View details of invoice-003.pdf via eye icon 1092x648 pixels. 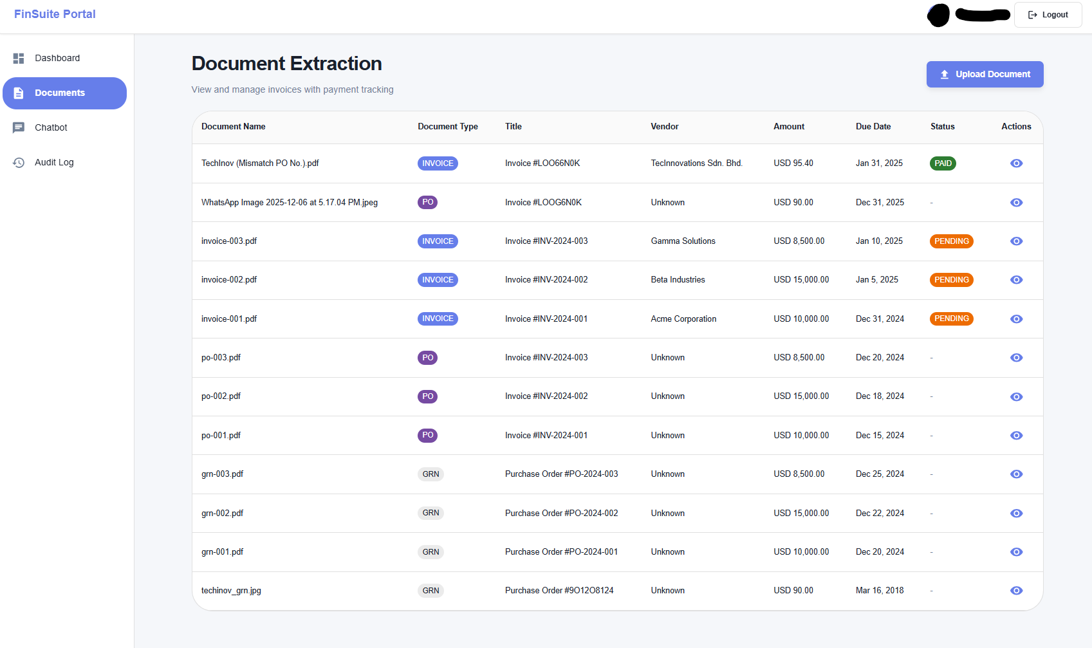(1016, 241)
